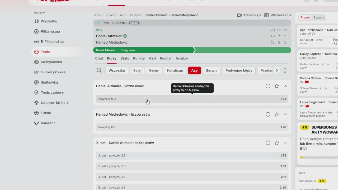This screenshot has height=190, width=338.
Task: Switch bet slip to System
Action: [319, 18]
